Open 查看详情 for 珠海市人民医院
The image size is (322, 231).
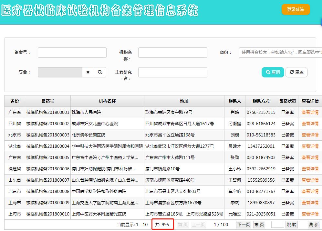point(310,112)
